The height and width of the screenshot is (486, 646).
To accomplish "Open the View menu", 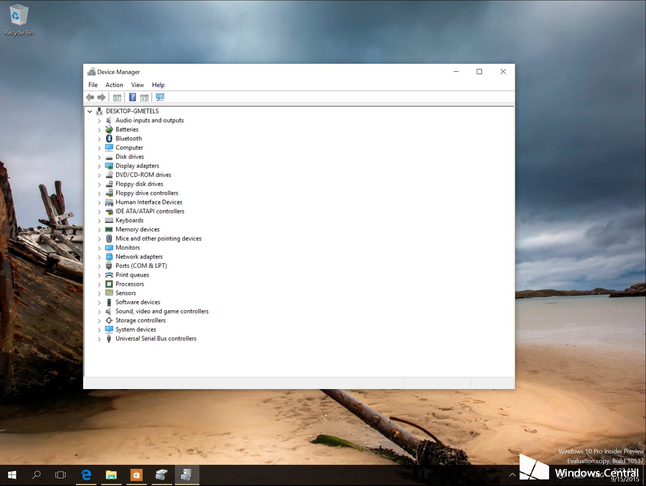I will pyautogui.click(x=137, y=85).
